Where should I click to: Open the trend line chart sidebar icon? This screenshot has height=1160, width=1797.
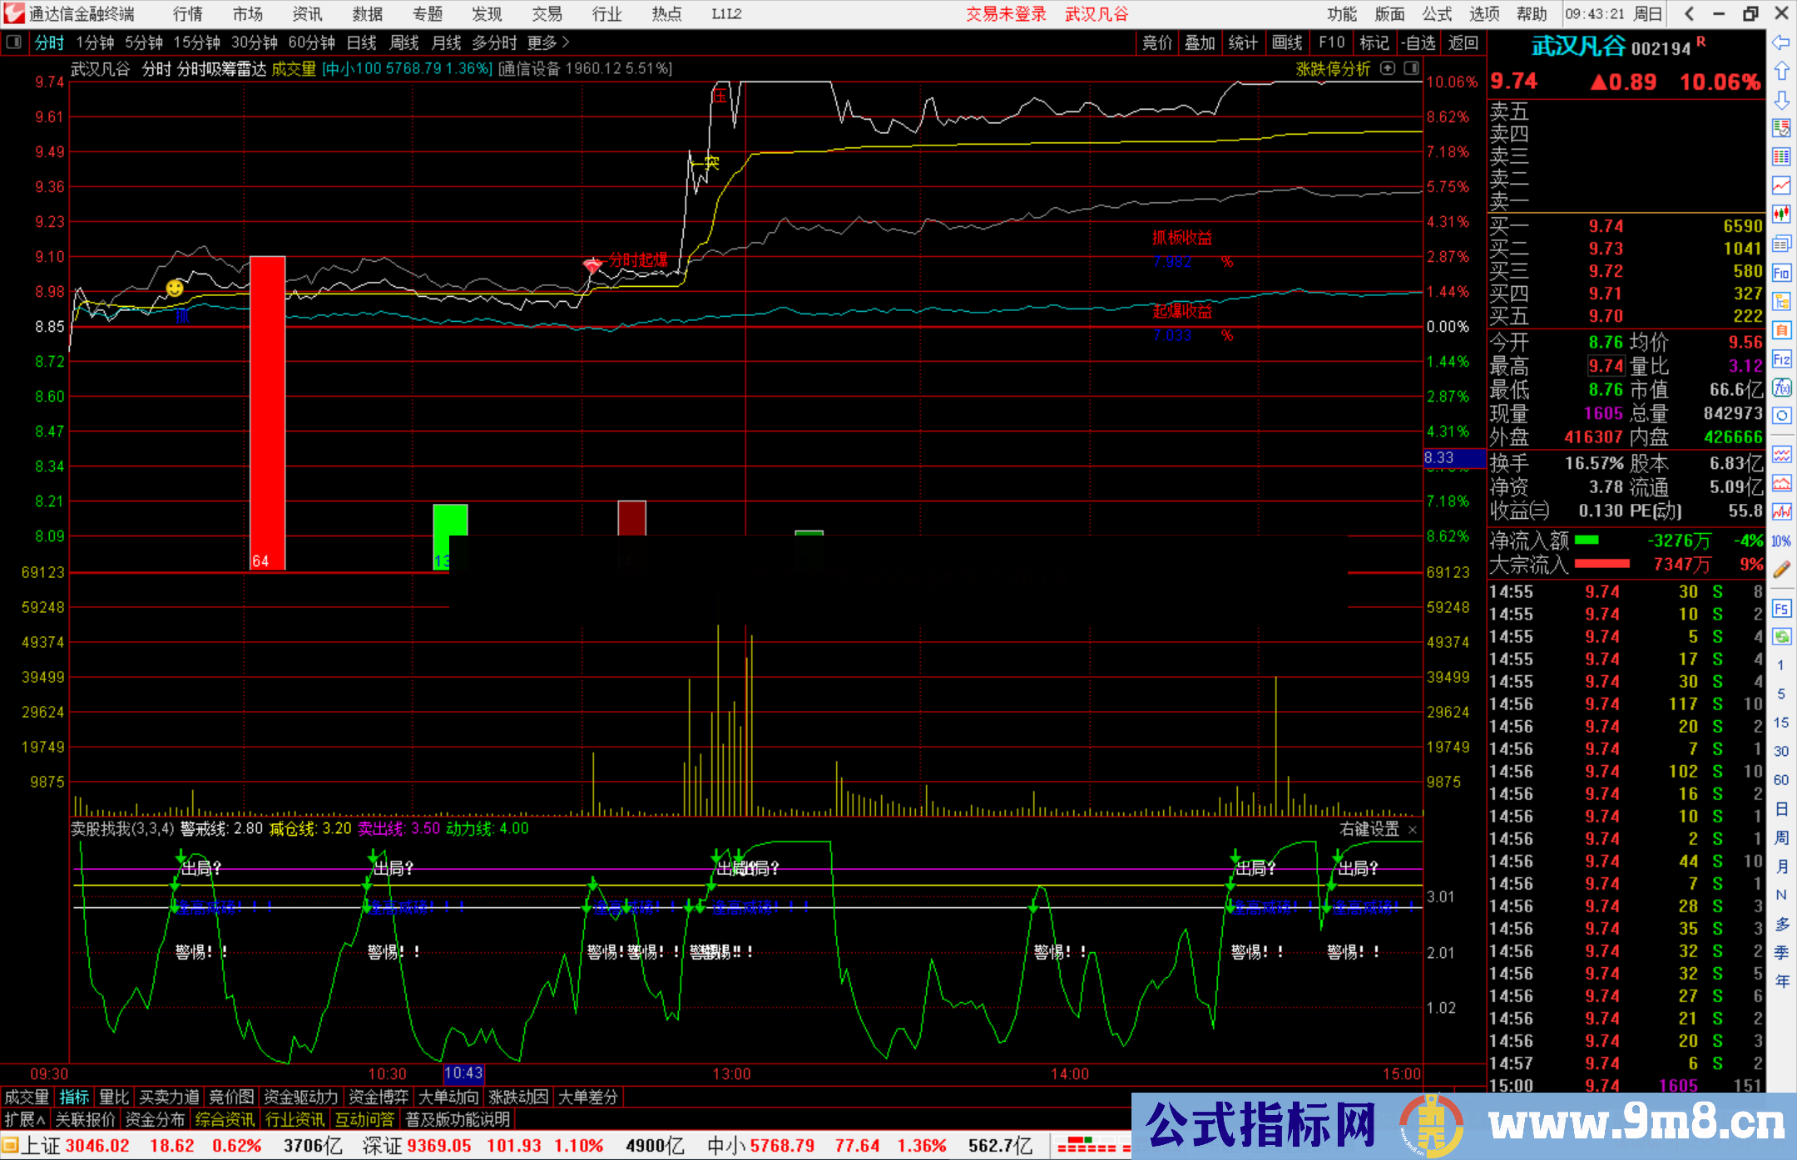1781,185
